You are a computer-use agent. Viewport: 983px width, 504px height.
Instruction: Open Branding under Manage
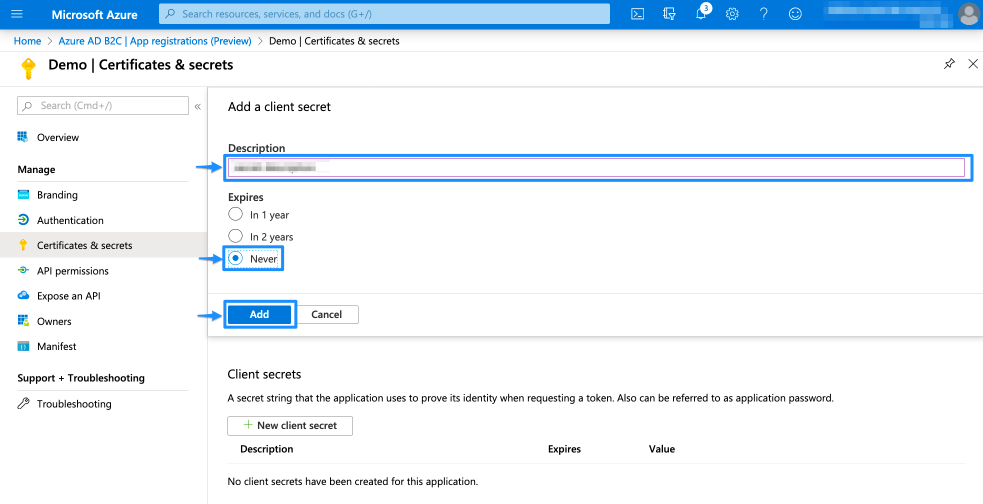(x=57, y=195)
